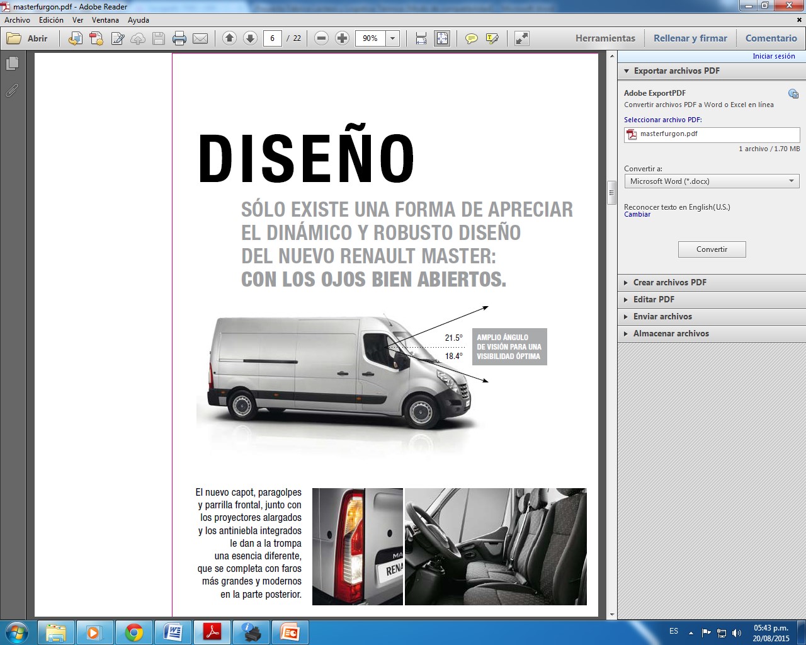Click the Cambiar language link
This screenshot has width=806, height=645.
pos(637,215)
